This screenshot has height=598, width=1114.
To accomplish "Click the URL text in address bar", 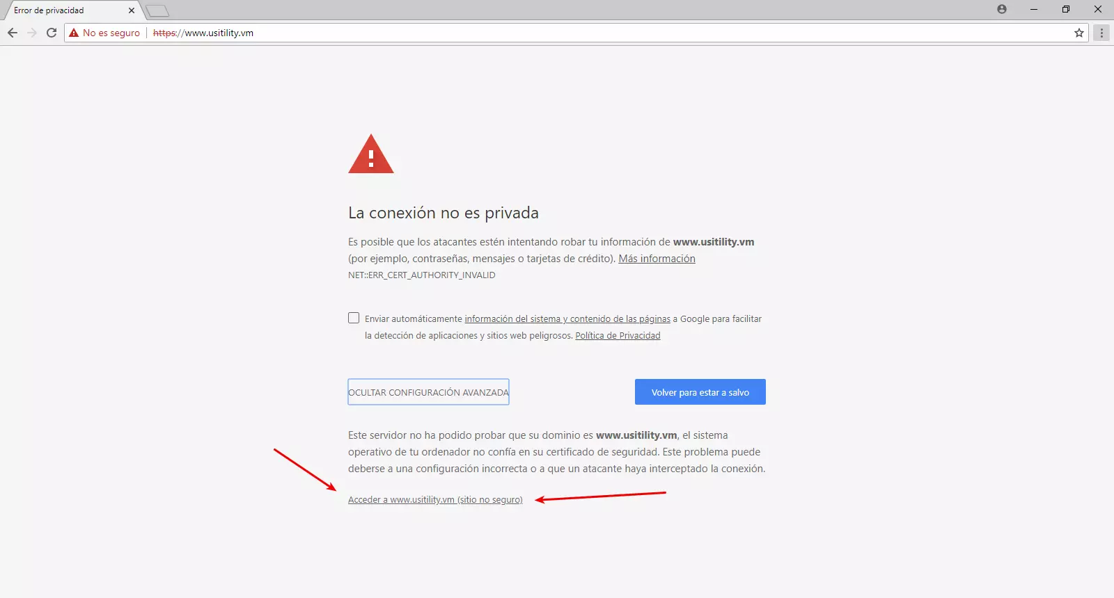I will click(x=218, y=33).
